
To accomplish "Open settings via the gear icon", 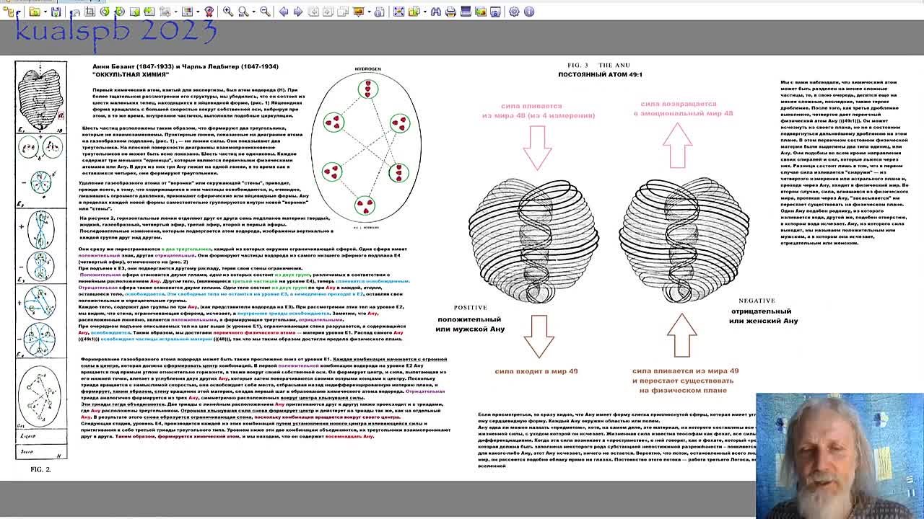I will coord(514,12).
